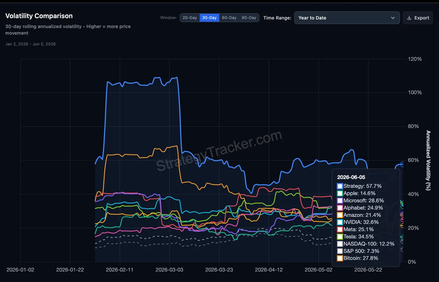This screenshot has height=282, width=439.
Task: Click the 2026-04-12 x-axis label
Action: tap(269, 270)
